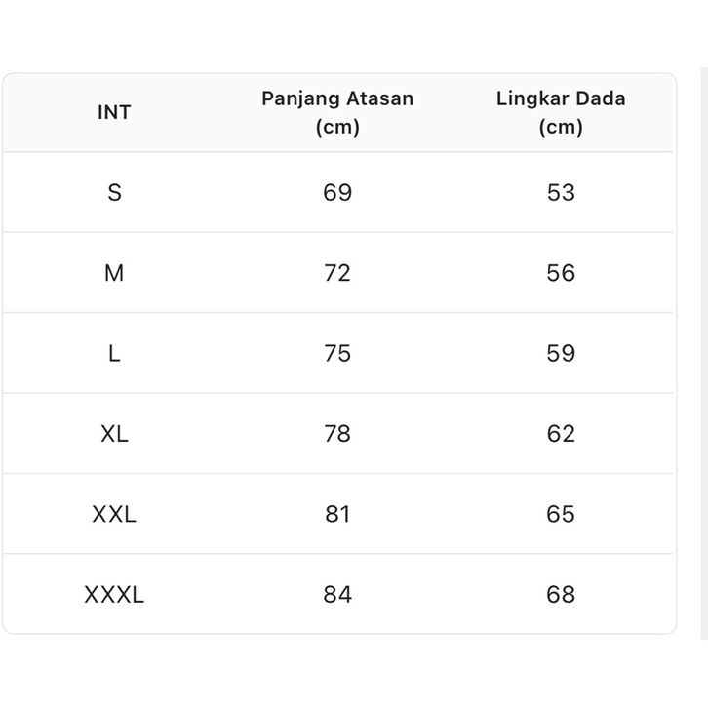The height and width of the screenshot is (708, 708).
Task: Select the XXL size cell
Action: pyautogui.click(x=114, y=514)
